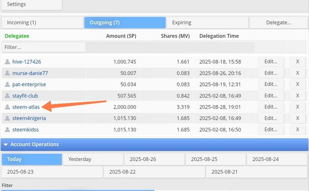Sort by Shares (MV) column header
Image resolution: width=309 pixels, height=191 pixels.
click(175, 36)
